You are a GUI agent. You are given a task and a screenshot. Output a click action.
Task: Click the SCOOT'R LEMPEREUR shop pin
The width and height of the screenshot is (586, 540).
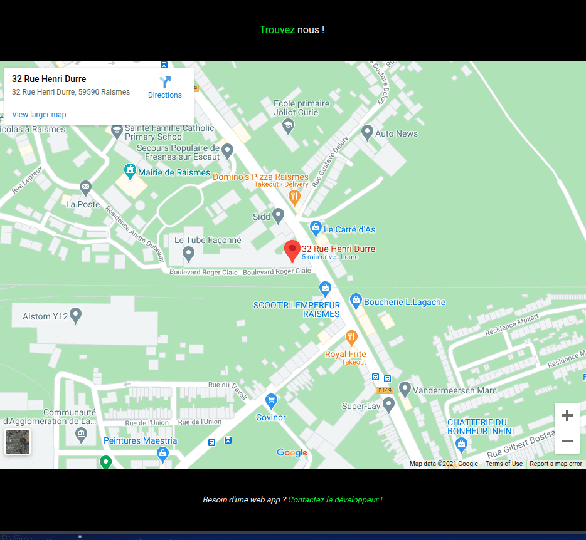325,289
